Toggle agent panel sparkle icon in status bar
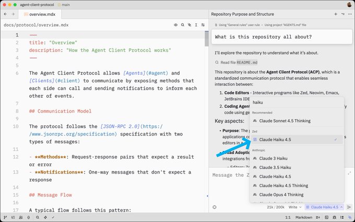Screen dimensions: 355x222 pos(350,217)
